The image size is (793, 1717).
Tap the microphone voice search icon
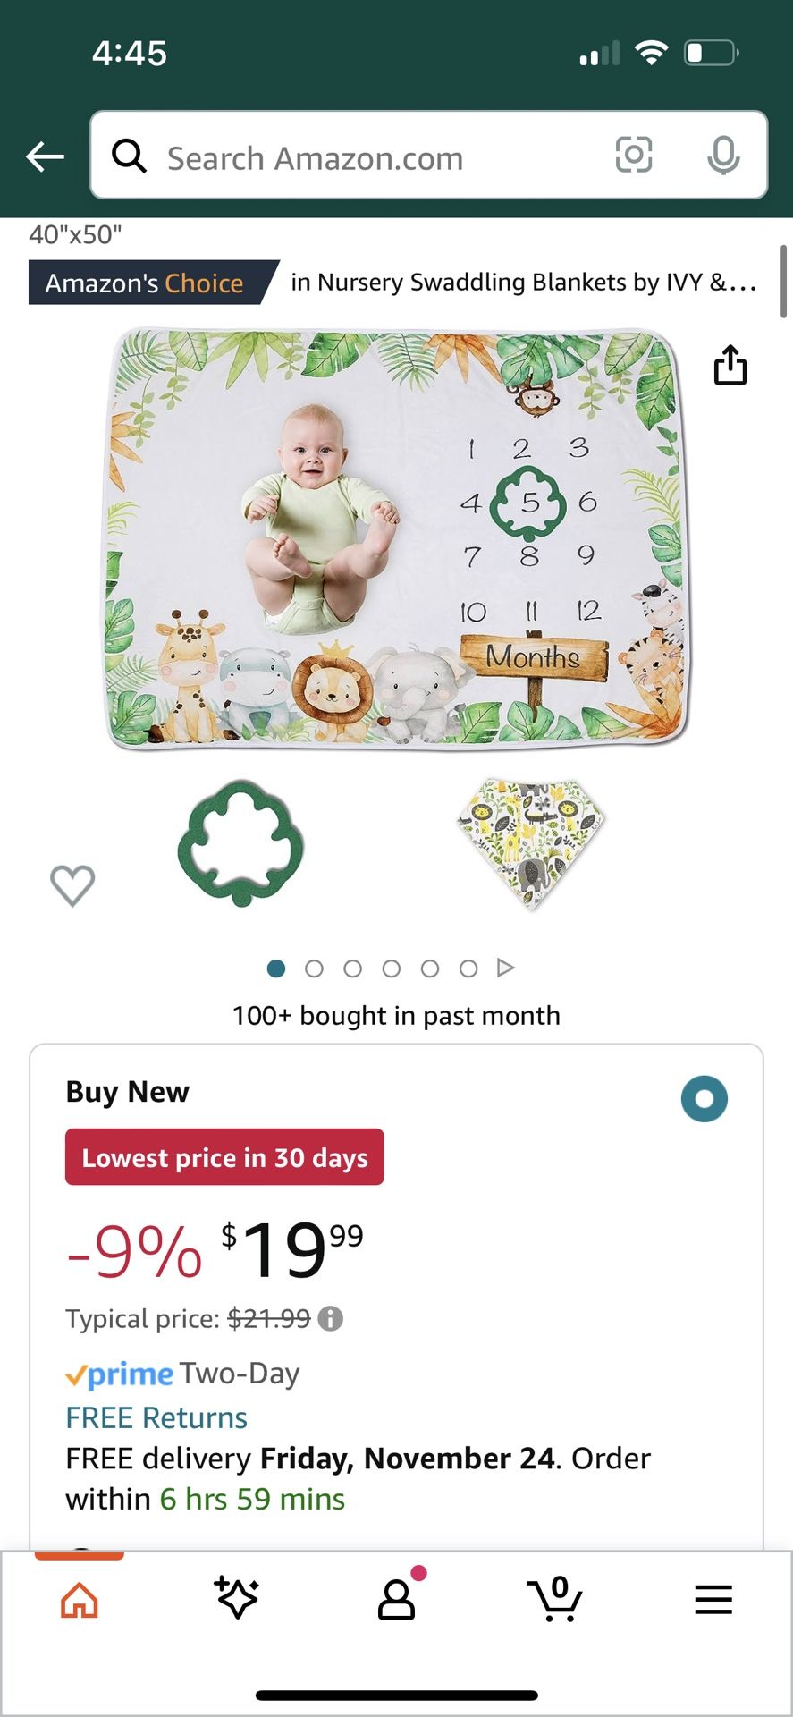(723, 156)
